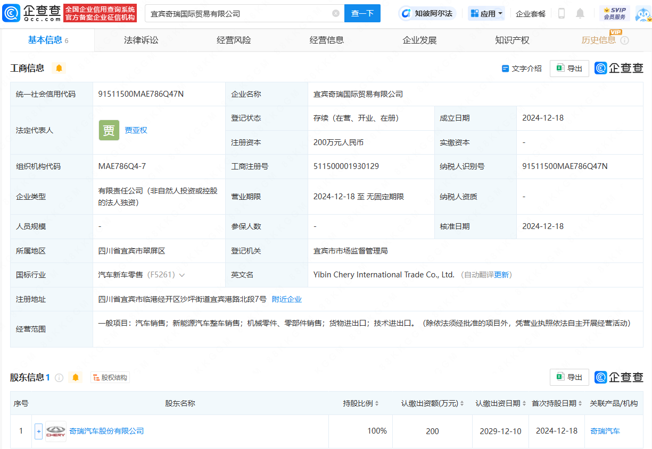Open 股权结构 chart button
Screen dimensions: 652x449
110,377
